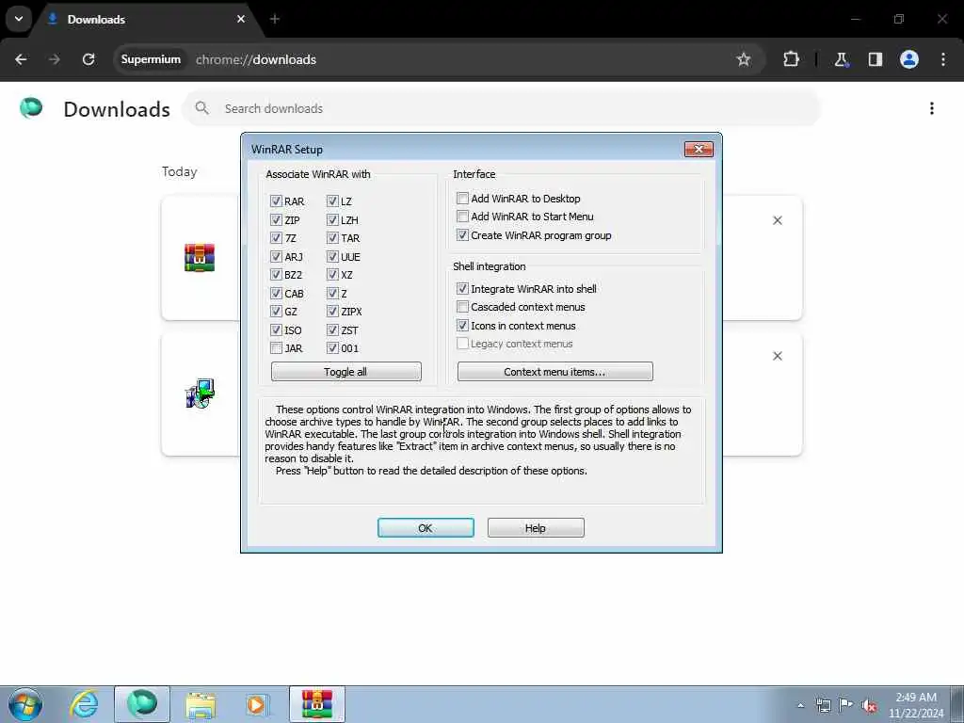Open the experiments flask icon
964x723 pixels.
coord(841,59)
